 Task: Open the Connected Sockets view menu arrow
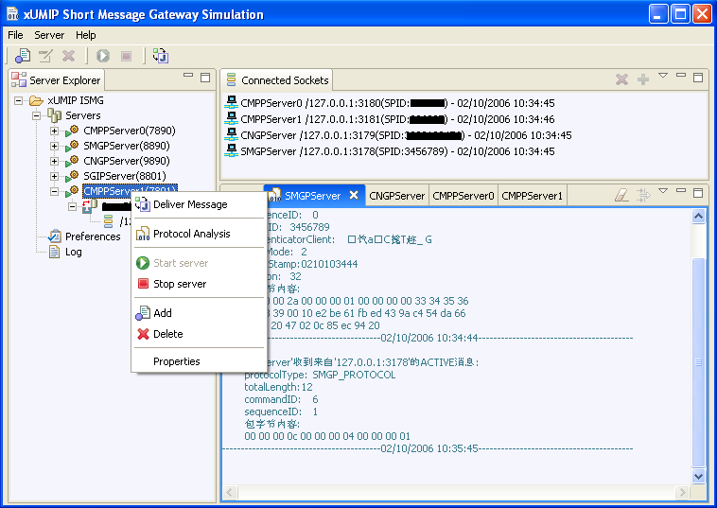point(663,76)
